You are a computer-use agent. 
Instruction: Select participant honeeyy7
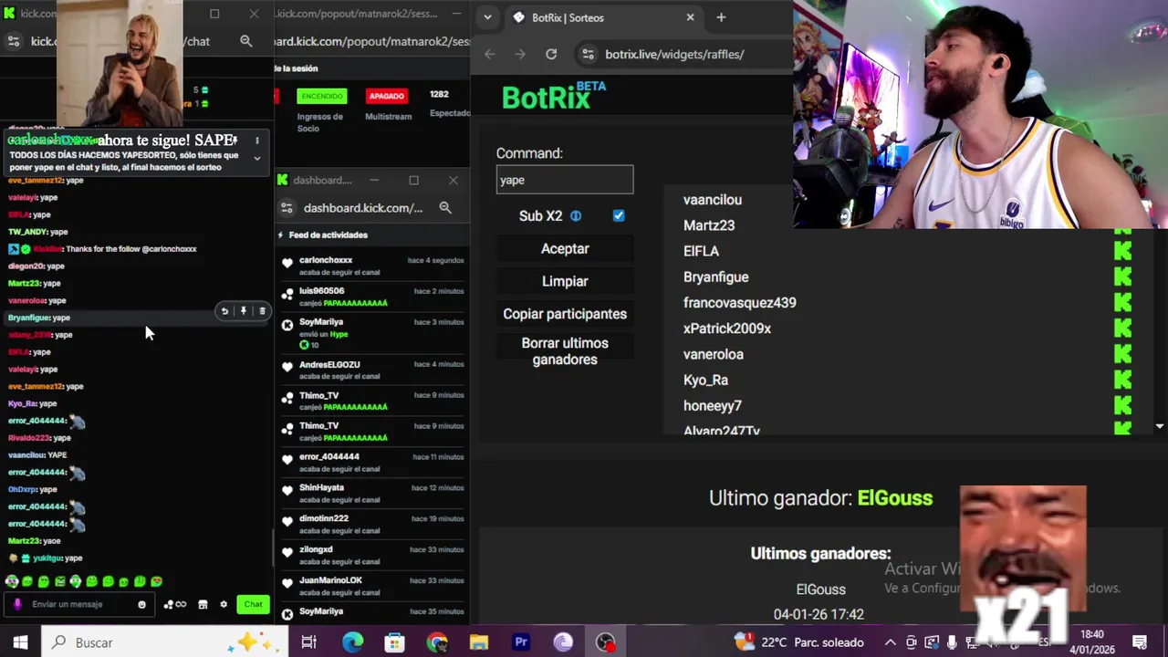(x=713, y=406)
